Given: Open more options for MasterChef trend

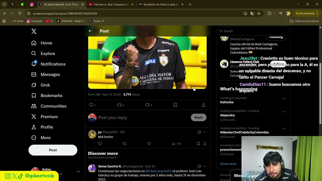Looking at the screenshot, I should tap(284, 129).
